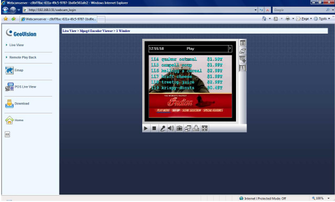Take a snapshot with the camera icon
Image resolution: width=335 pixels, height=202 pixels.
[x=180, y=129]
